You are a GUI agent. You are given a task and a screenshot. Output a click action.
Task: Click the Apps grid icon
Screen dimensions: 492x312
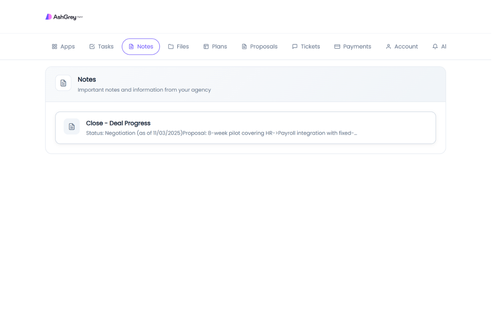coord(54,46)
